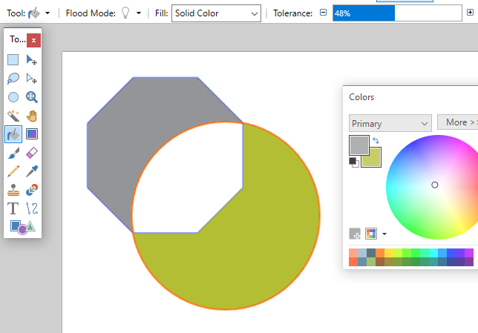Pick the magenta-violet top-row palette swatch
The image size is (478, 333).
[469, 253]
